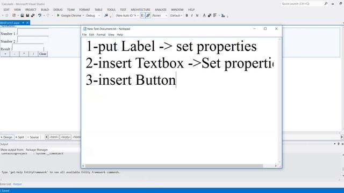Open the Undo history dropdown arrow

44,16
